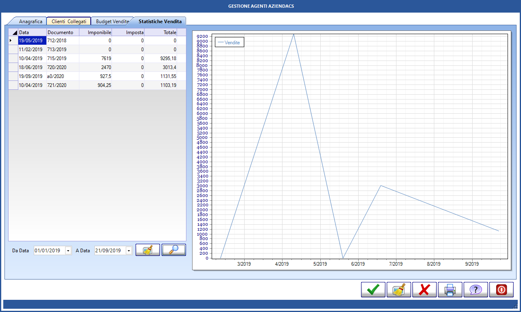The height and width of the screenshot is (312, 521).
Task: Open the Budget Vendite tab
Action: pyautogui.click(x=112, y=22)
